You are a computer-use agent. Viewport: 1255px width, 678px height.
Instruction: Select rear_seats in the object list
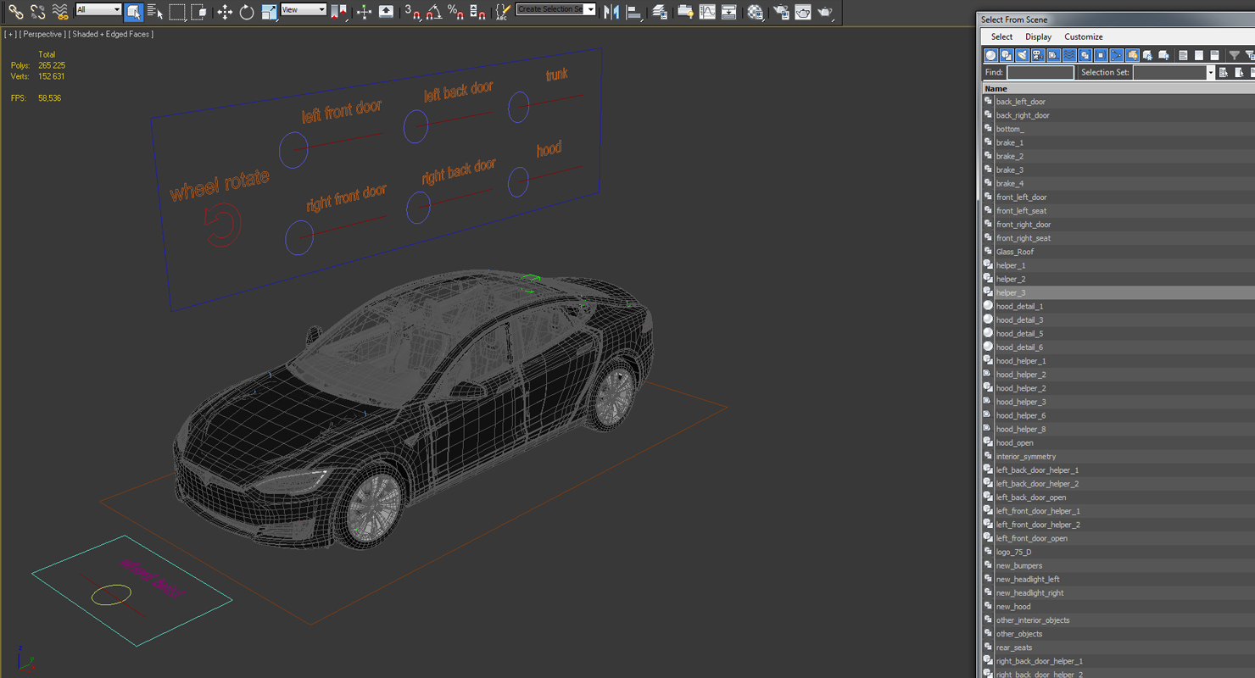pos(1118,647)
